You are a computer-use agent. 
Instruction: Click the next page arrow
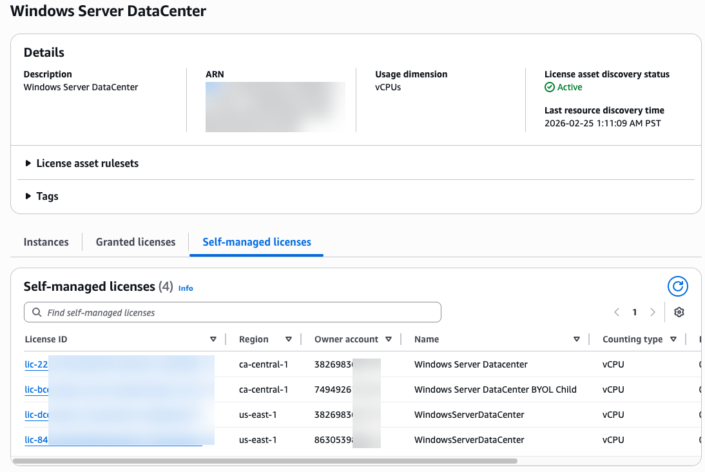[x=652, y=311]
